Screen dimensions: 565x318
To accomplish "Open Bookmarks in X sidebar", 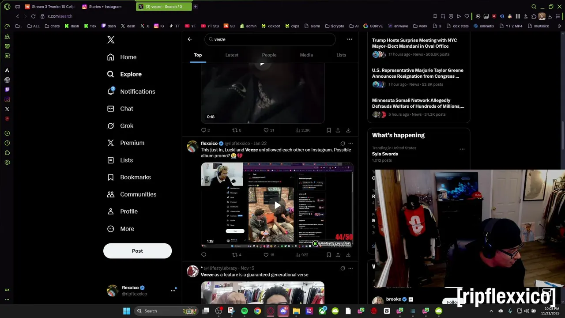I will (129, 177).
